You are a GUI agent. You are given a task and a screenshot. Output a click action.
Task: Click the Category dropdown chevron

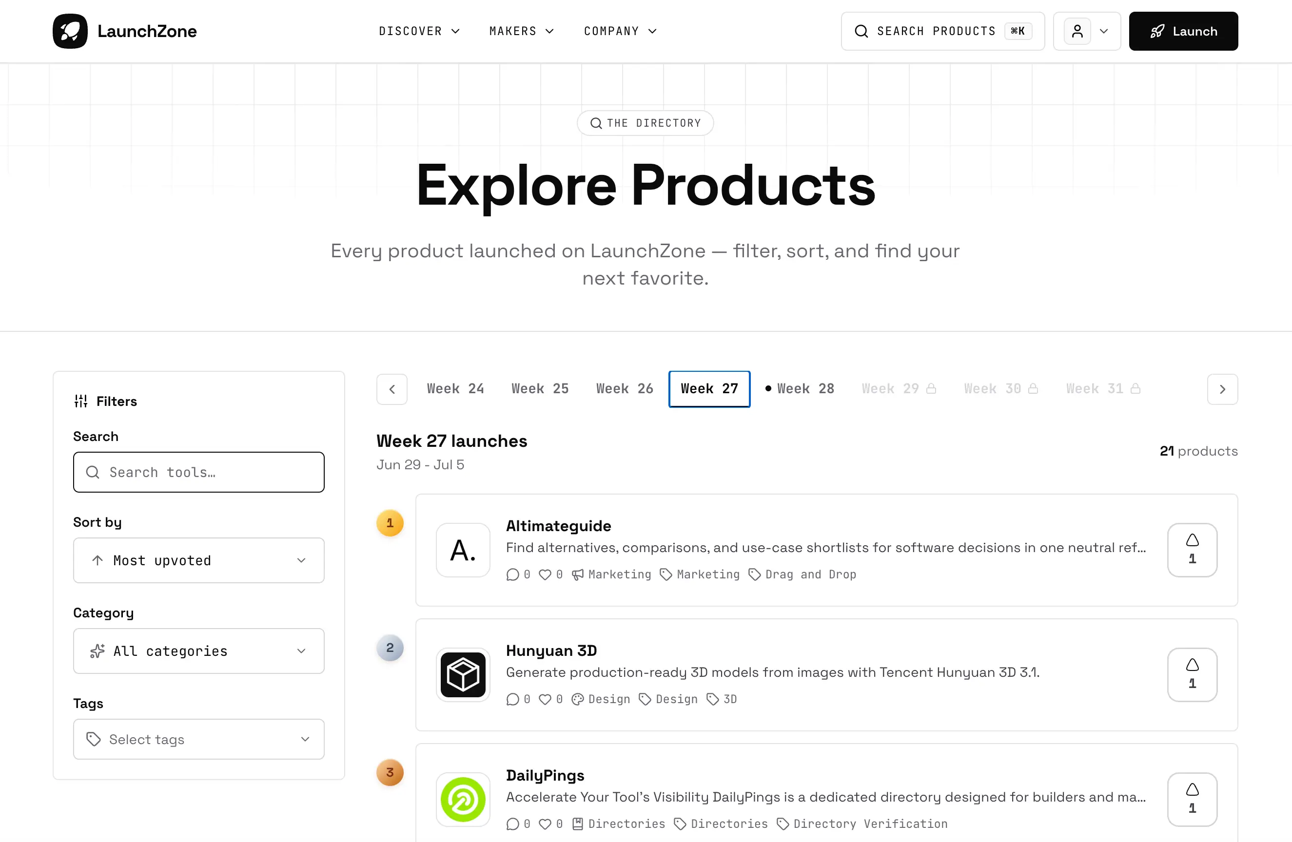(301, 651)
